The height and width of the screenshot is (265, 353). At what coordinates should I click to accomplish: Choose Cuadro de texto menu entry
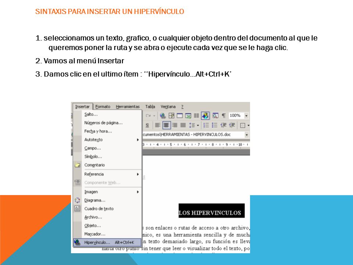tap(108, 209)
